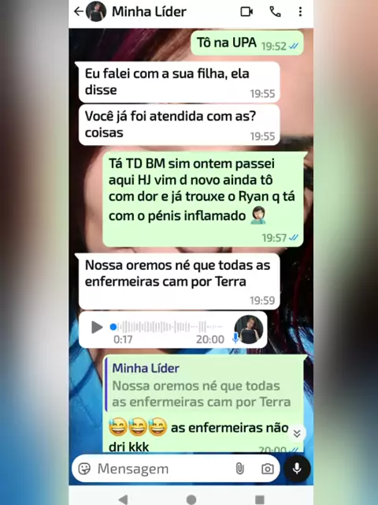Play the 0:17 voice message
This screenshot has height=505, width=378.
97,327
